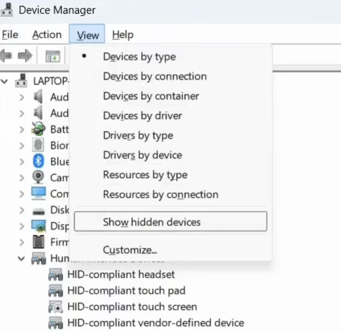Click the Show/Hide Console Tree toolbar icon

(53, 56)
